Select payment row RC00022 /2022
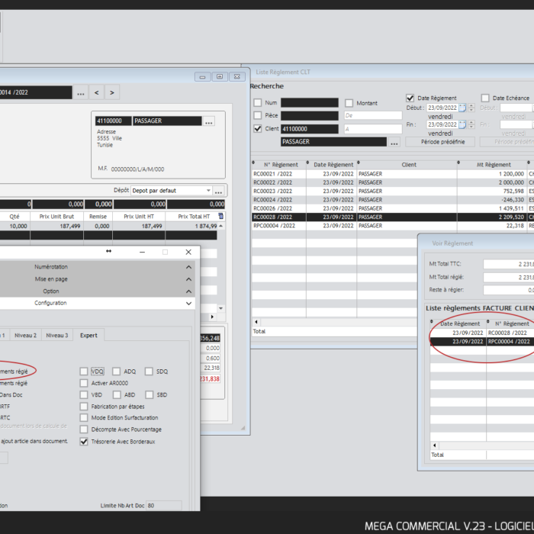The width and height of the screenshot is (534, 534). [393, 182]
